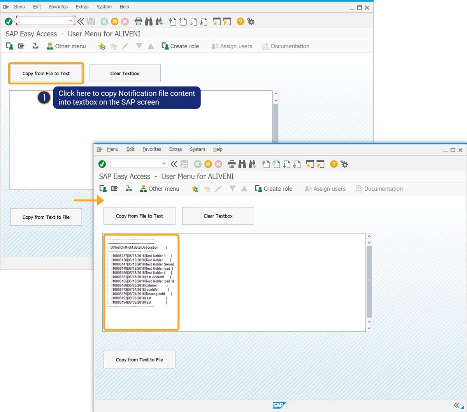The height and width of the screenshot is (412, 467).
Task: Click Find binoculars icon in front window
Action: [242, 164]
